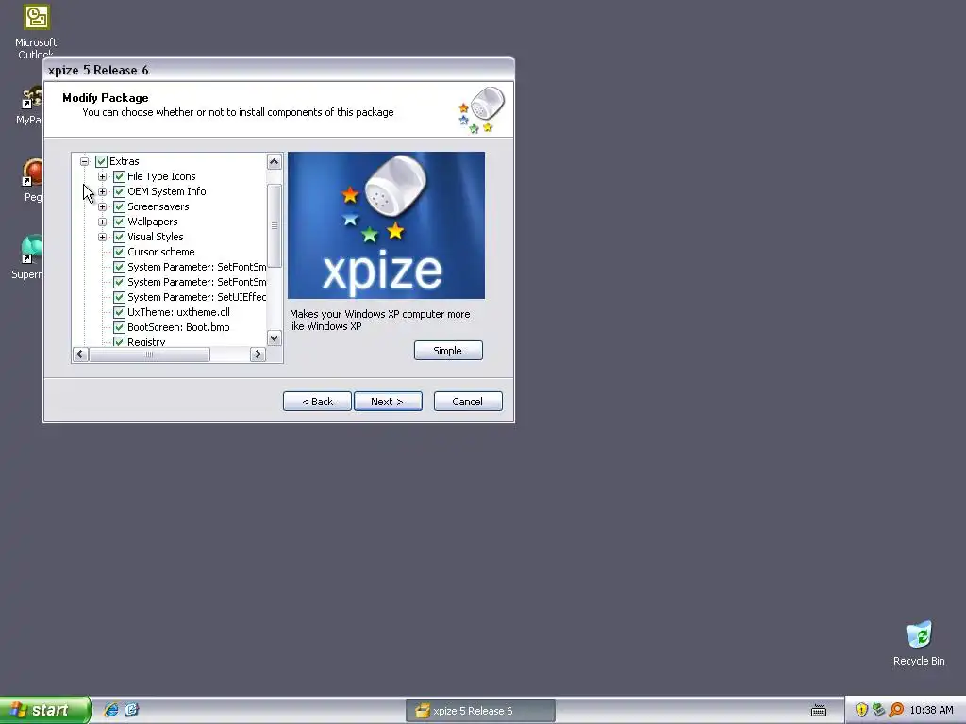Click the security shield tray icon
966x724 pixels.
point(861,710)
